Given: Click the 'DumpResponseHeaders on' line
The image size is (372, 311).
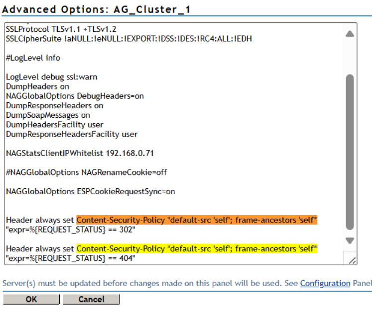Looking at the screenshot, I should 55,105.
